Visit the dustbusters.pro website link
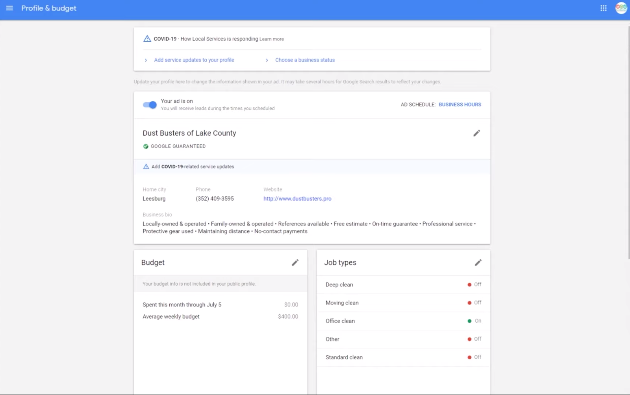The width and height of the screenshot is (630, 395). tap(297, 199)
